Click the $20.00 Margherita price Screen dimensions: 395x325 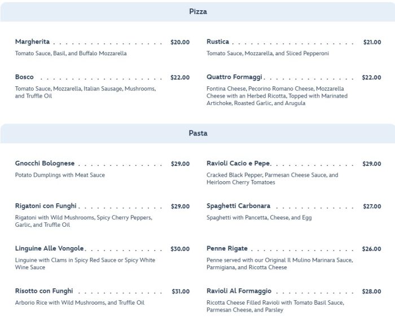180,42
